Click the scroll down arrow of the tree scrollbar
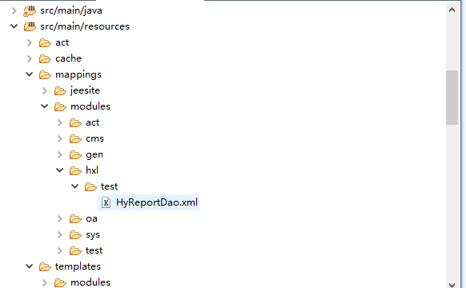 (452, 285)
